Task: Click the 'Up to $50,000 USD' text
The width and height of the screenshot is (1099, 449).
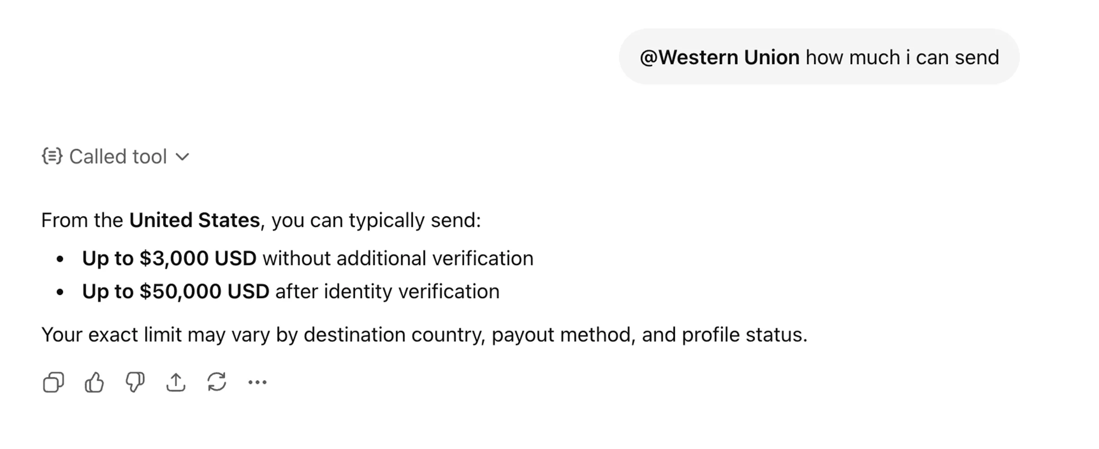Action: (176, 292)
